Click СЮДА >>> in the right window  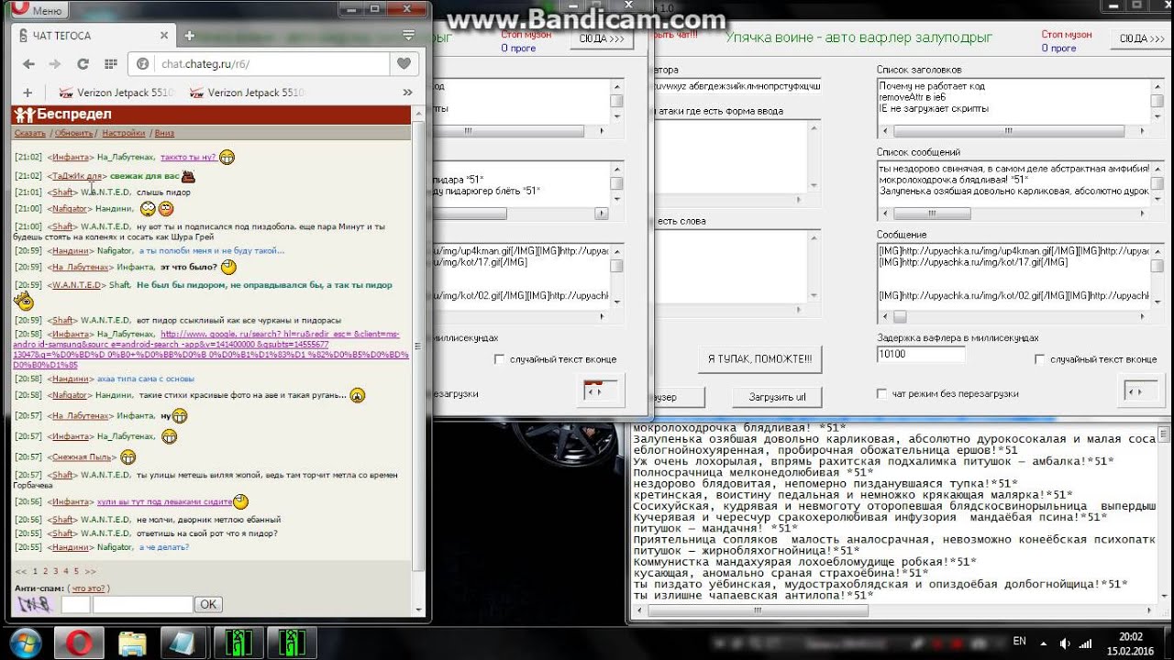(x=1141, y=38)
